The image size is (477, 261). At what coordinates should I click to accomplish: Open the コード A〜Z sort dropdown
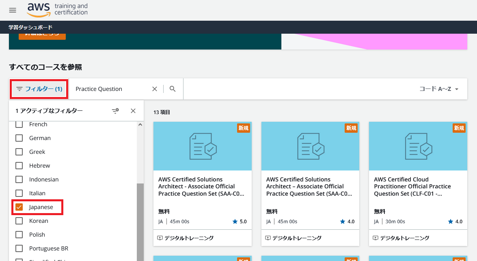[x=439, y=89]
